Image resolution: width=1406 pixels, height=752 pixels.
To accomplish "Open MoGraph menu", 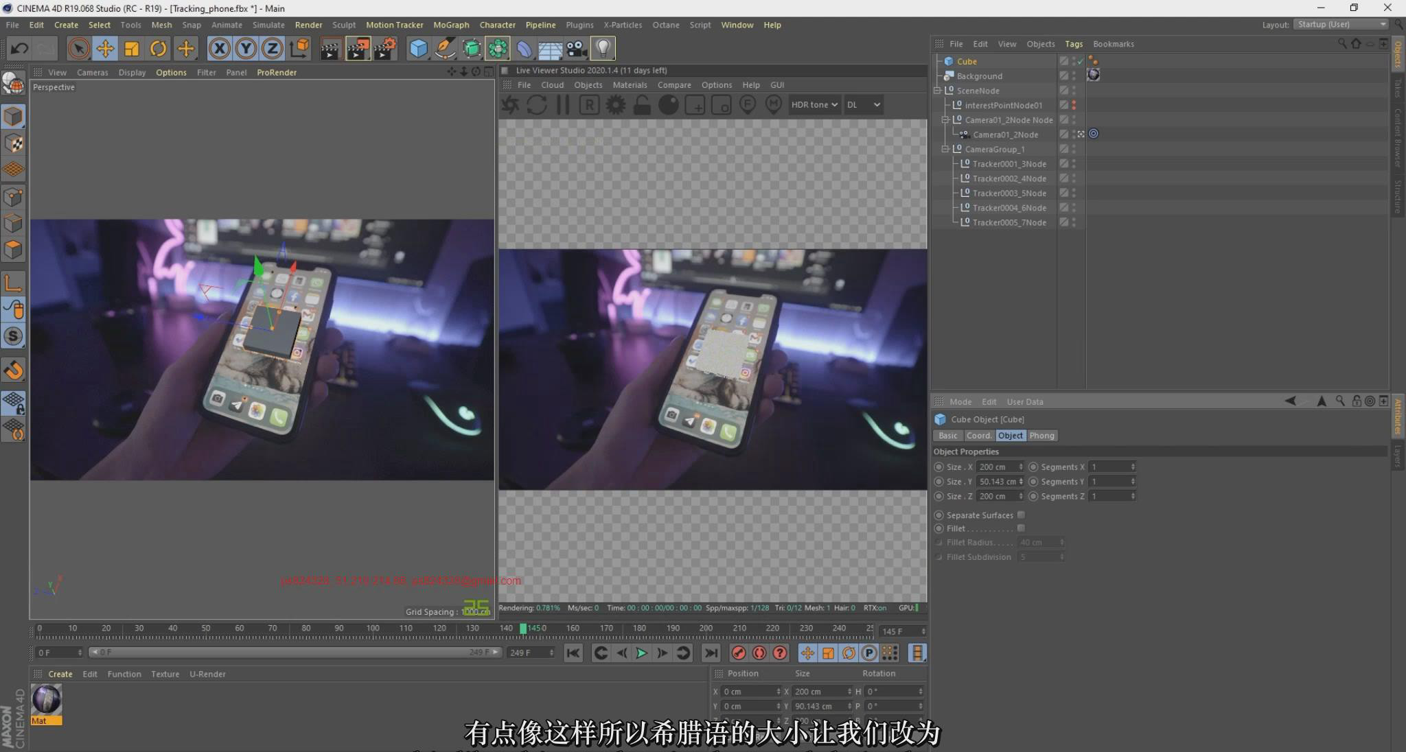I will click(451, 25).
